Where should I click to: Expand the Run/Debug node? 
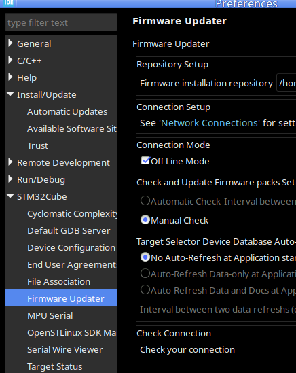coord(10,179)
